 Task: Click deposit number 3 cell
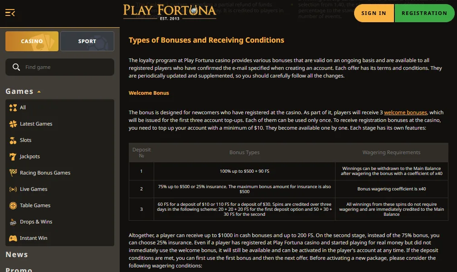(141, 209)
